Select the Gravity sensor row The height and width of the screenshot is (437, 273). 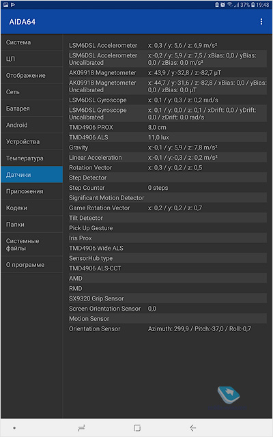pos(168,147)
